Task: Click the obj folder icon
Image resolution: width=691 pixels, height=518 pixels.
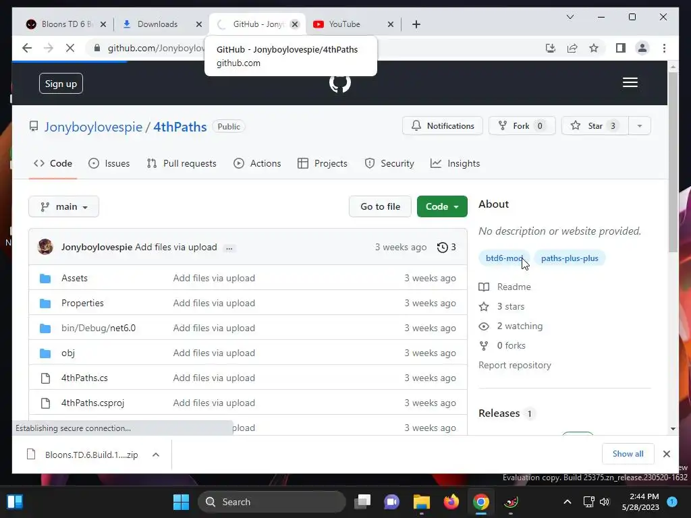Action: point(45,353)
